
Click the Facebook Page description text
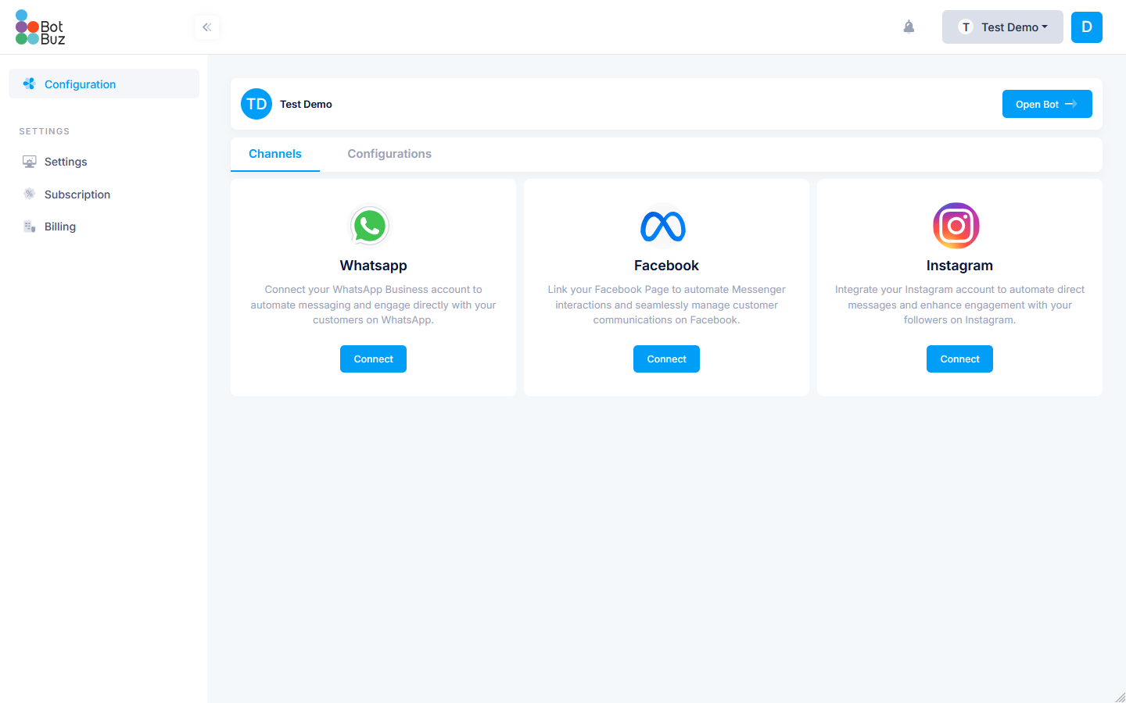(666, 305)
